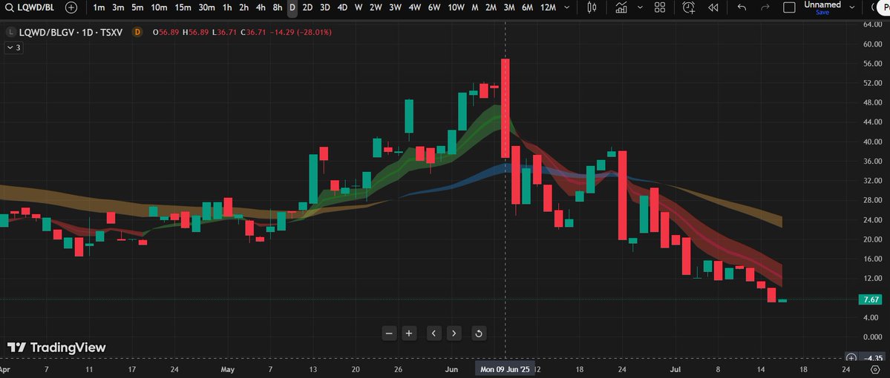Click the redo arrow icon

[x=765, y=7]
